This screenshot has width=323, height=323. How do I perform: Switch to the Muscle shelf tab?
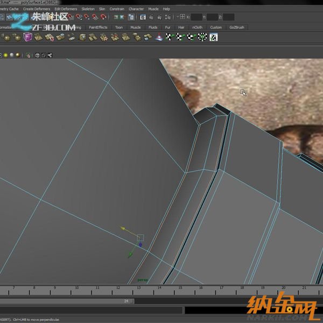136,27
